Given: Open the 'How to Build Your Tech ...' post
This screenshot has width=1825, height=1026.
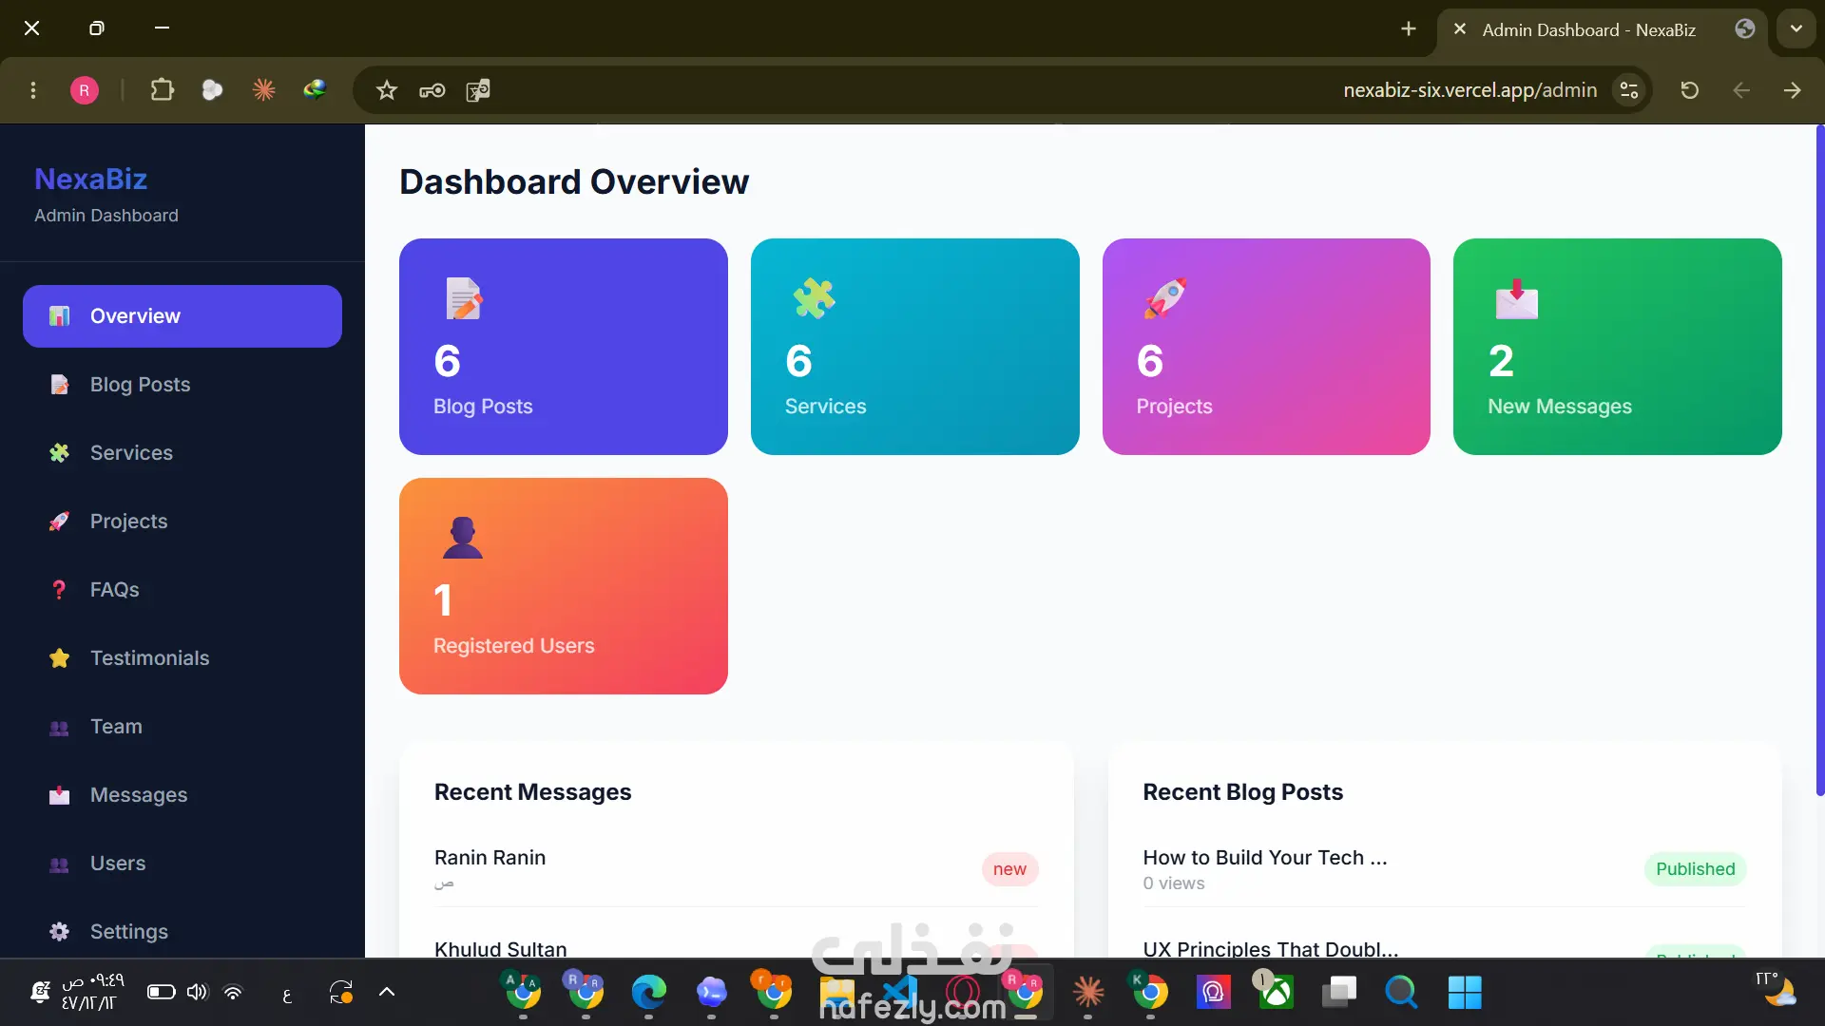Looking at the screenshot, I should 1445,869.
